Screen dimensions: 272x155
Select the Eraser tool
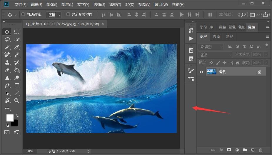pos(7,70)
